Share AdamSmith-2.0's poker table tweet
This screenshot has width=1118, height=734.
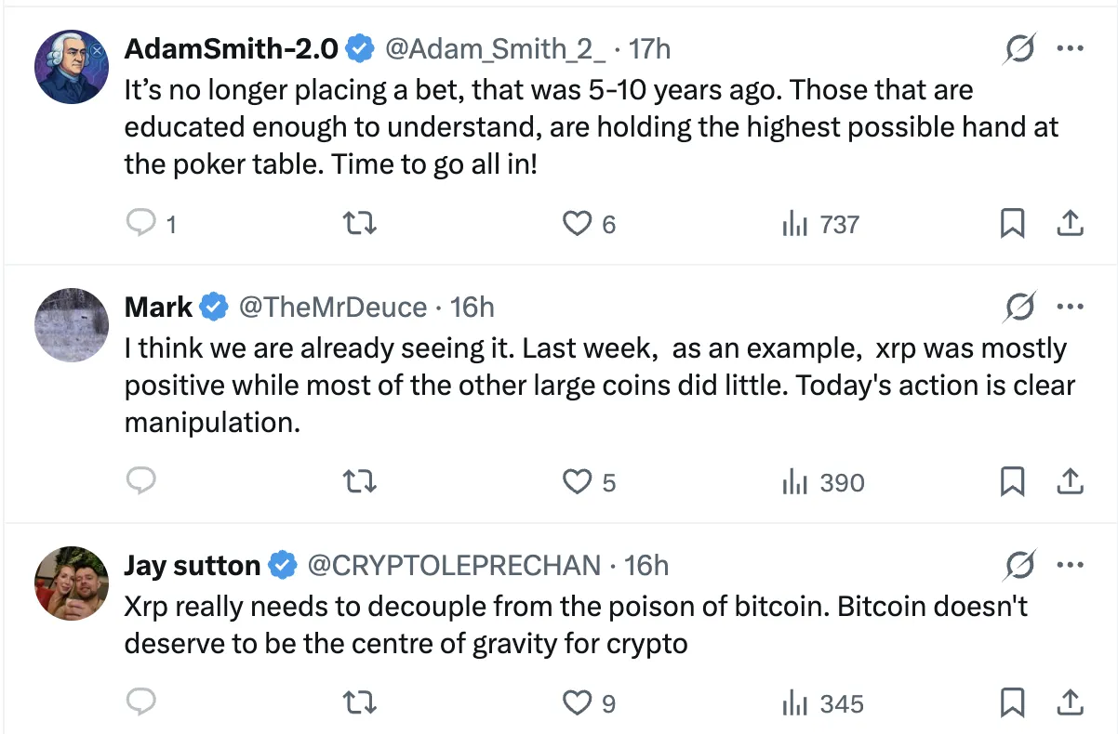(1070, 223)
